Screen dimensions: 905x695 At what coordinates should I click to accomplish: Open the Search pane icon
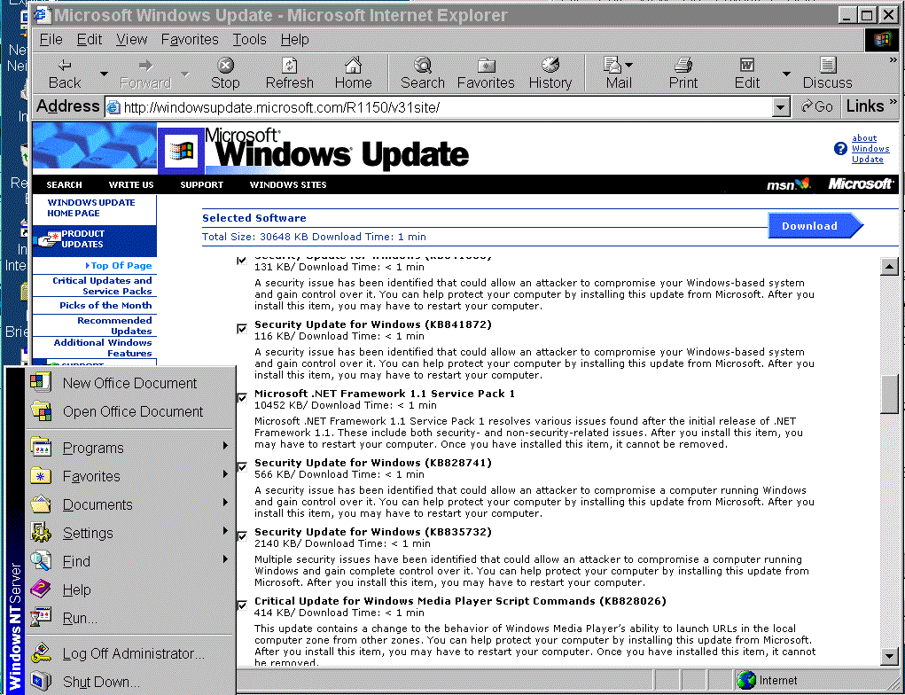click(423, 66)
